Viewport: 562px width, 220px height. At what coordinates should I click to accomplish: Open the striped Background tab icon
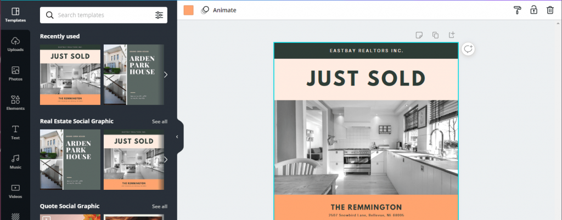pyautogui.click(x=15, y=216)
